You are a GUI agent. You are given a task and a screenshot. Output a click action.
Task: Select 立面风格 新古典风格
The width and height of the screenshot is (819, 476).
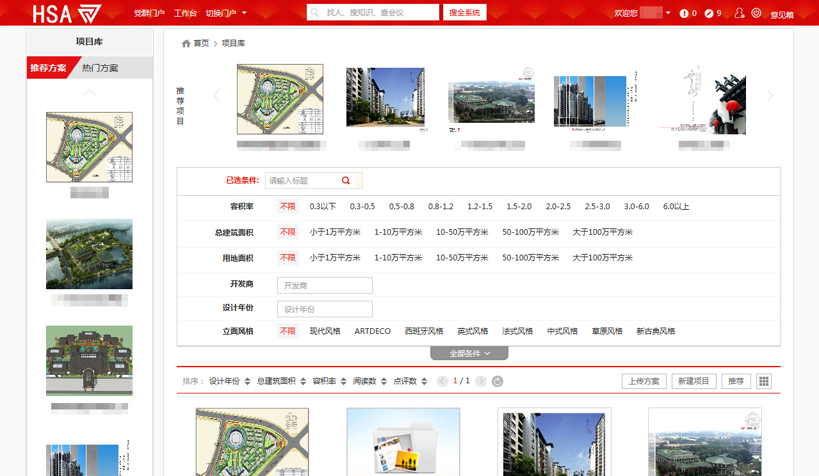[x=656, y=331]
